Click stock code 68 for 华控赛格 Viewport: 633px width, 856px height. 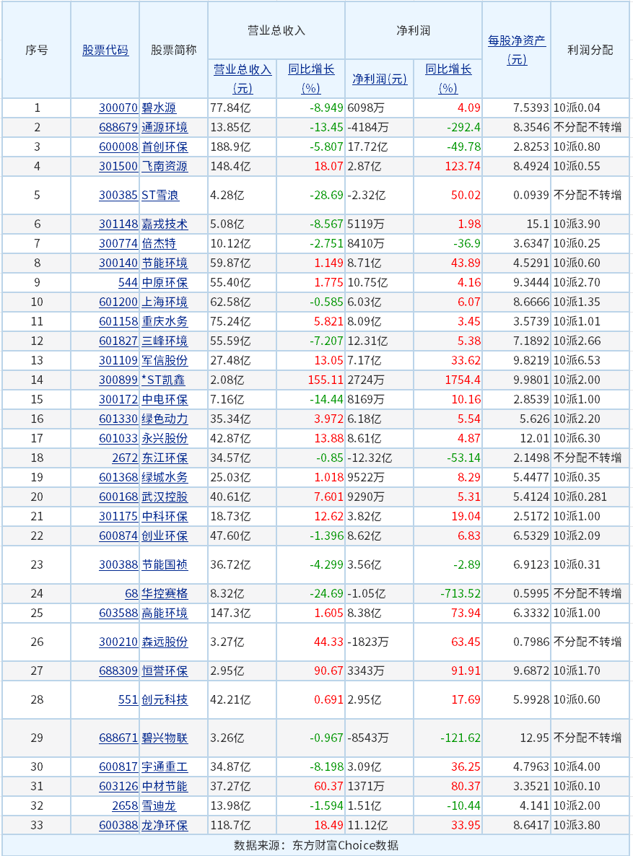[x=131, y=593]
